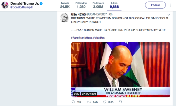Select the Likes tab
This screenshot has width=176, height=106.
point(114,5)
